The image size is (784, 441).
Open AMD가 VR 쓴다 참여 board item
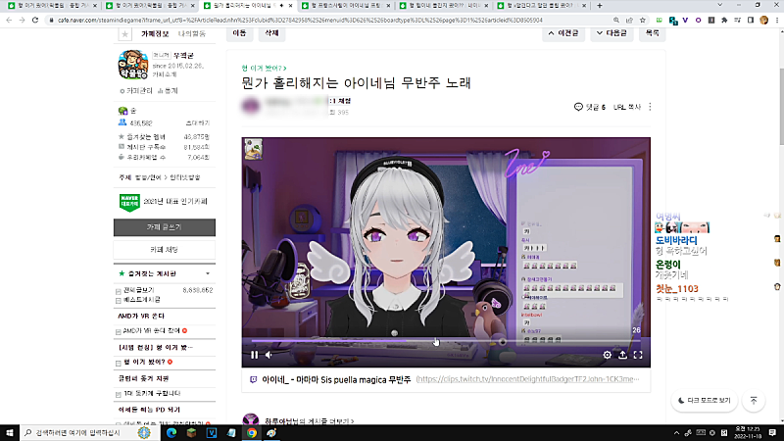[152, 331]
